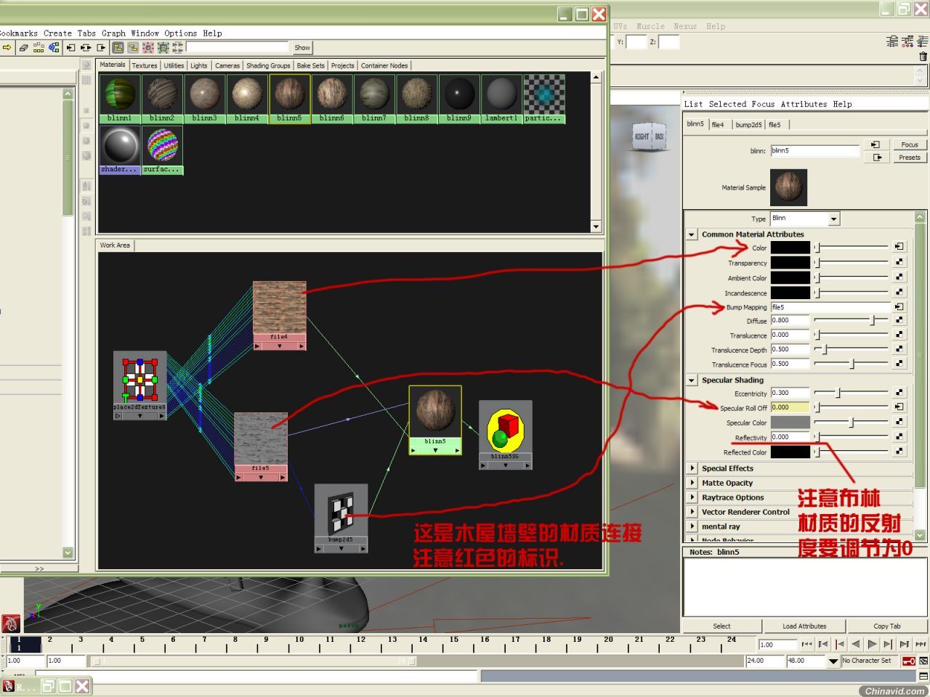Image resolution: width=930 pixels, height=697 pixels.
Task: Switch to the Textures tab
Action: tap(145, 65)
